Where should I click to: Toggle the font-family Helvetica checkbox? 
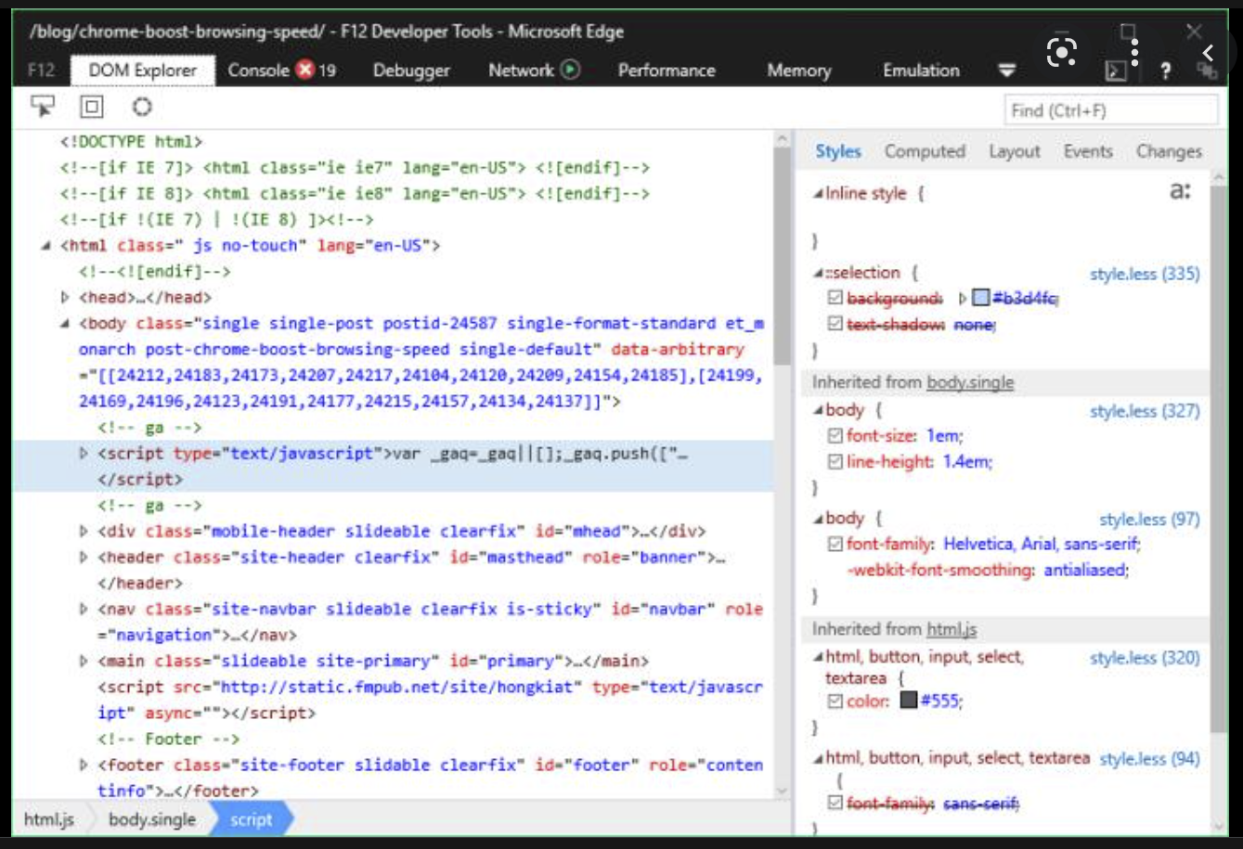[x=835, y=544]
